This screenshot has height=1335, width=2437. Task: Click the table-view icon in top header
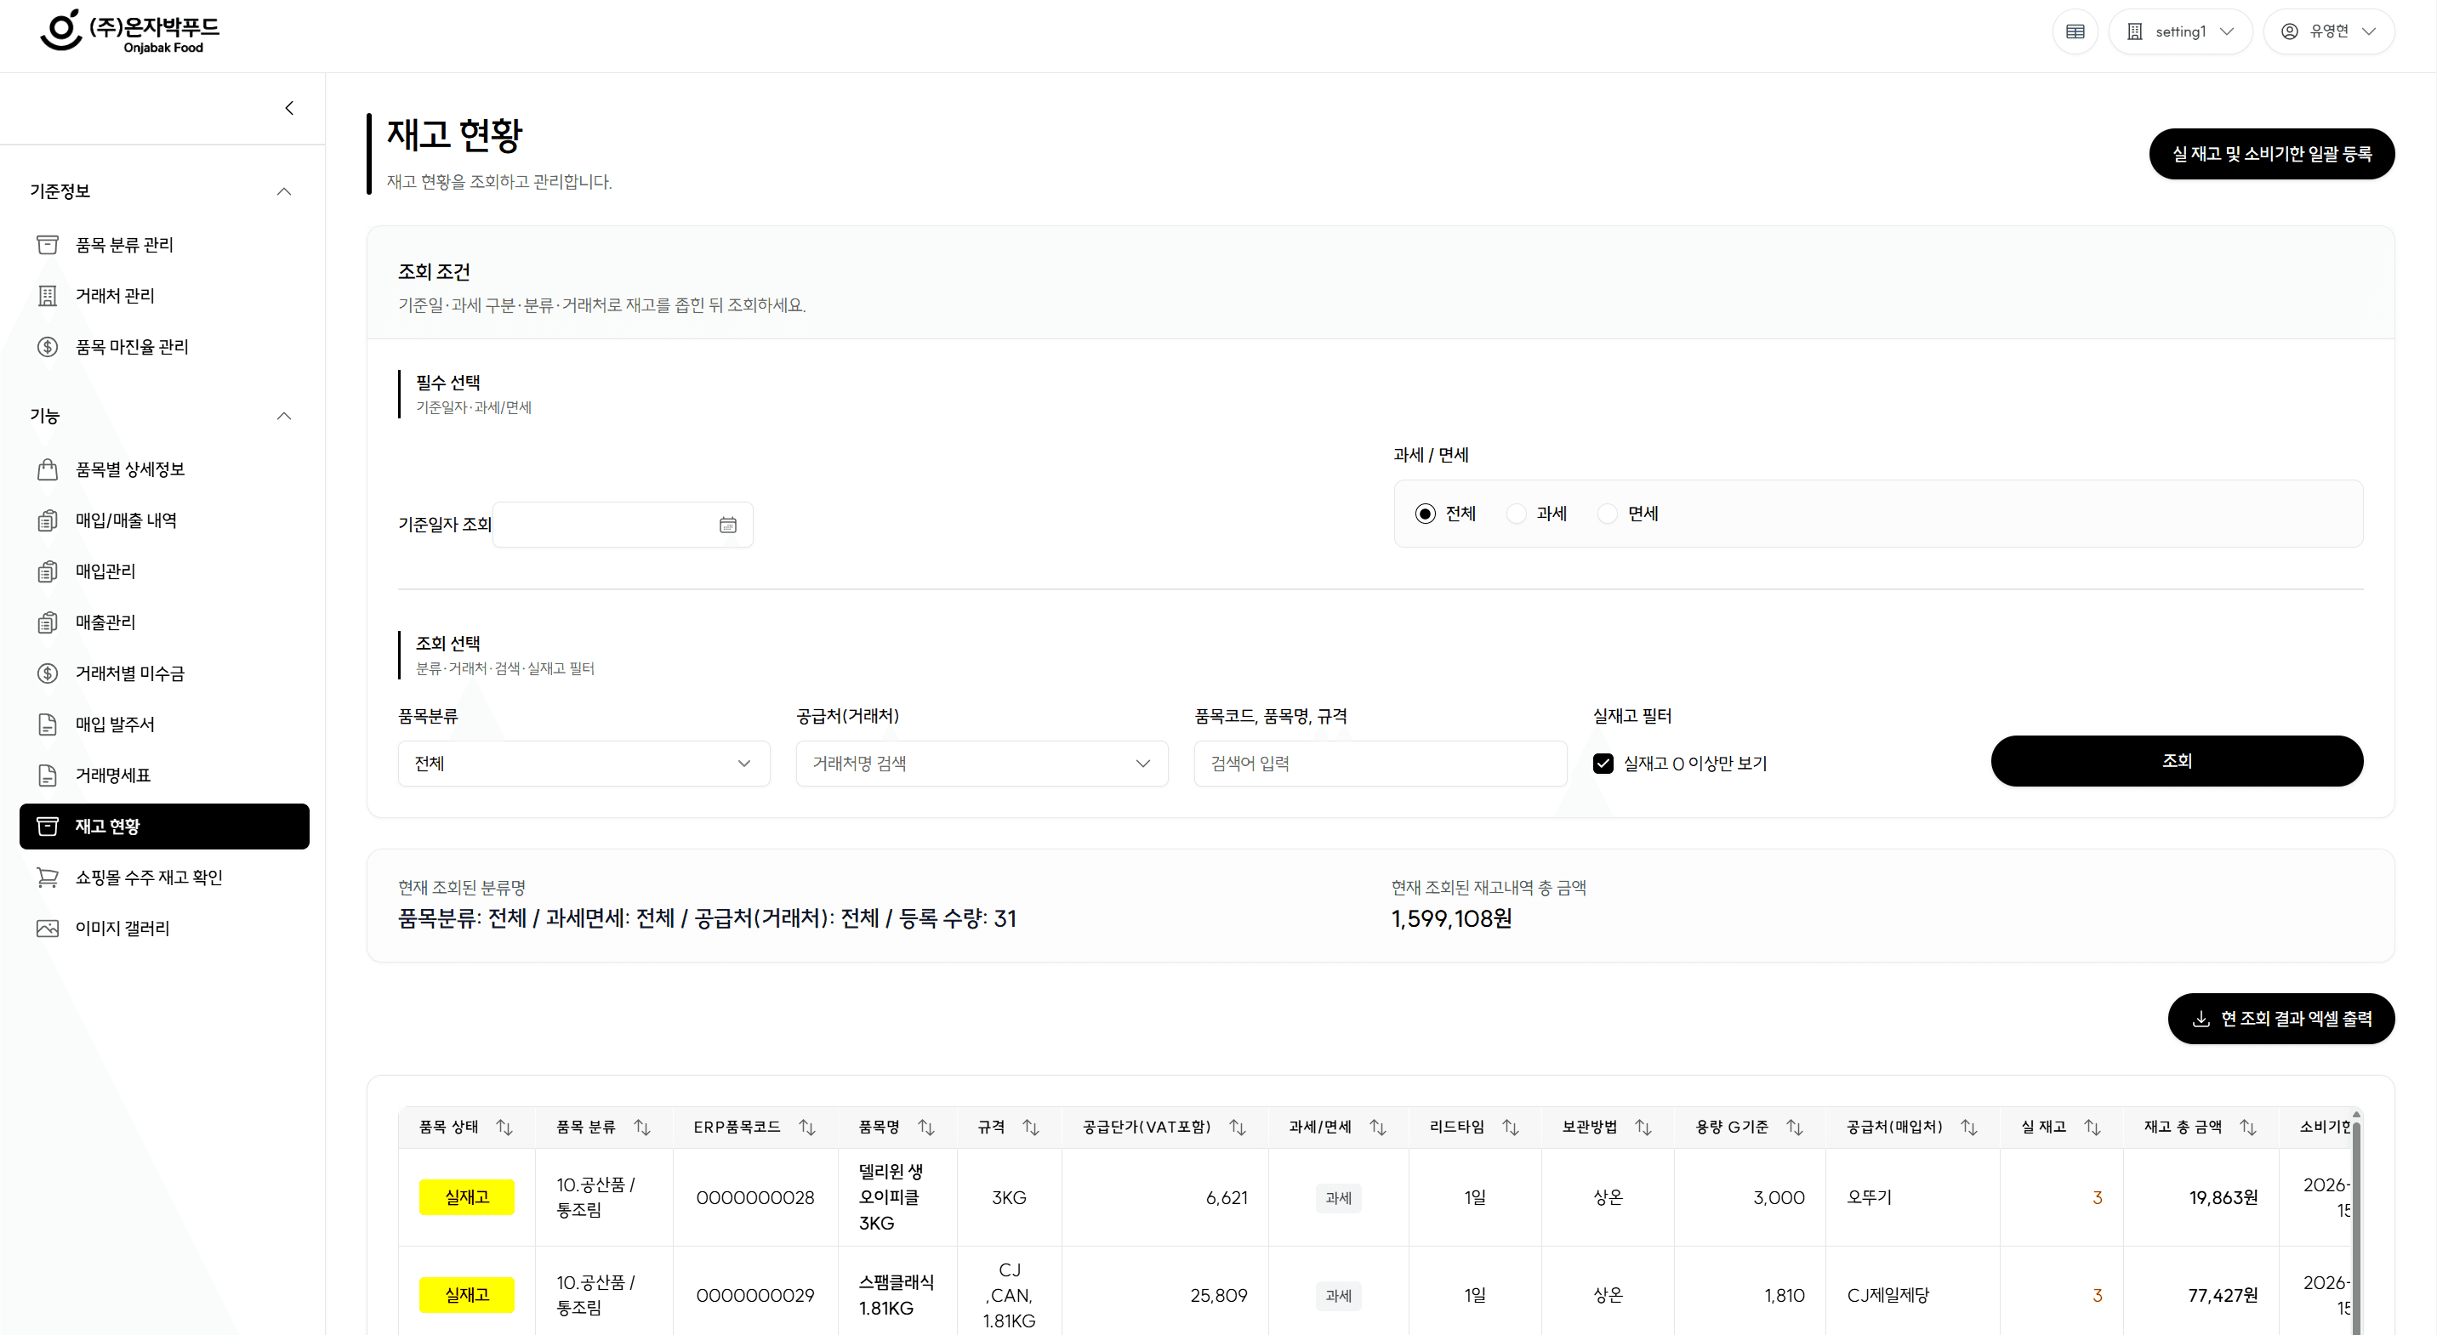click(2075, 31)
